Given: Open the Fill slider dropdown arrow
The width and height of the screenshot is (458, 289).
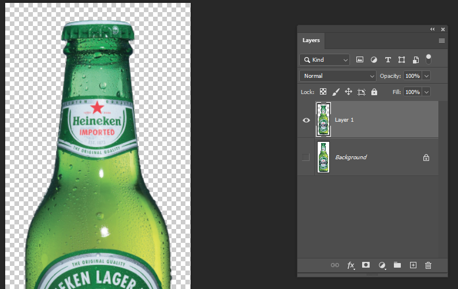Looking at the screenshot, I should [x=426, y=92].
